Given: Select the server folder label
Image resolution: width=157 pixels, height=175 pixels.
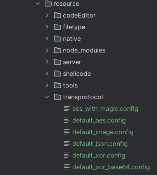Looking at the screenshot, I should click(x=72, y=62).
